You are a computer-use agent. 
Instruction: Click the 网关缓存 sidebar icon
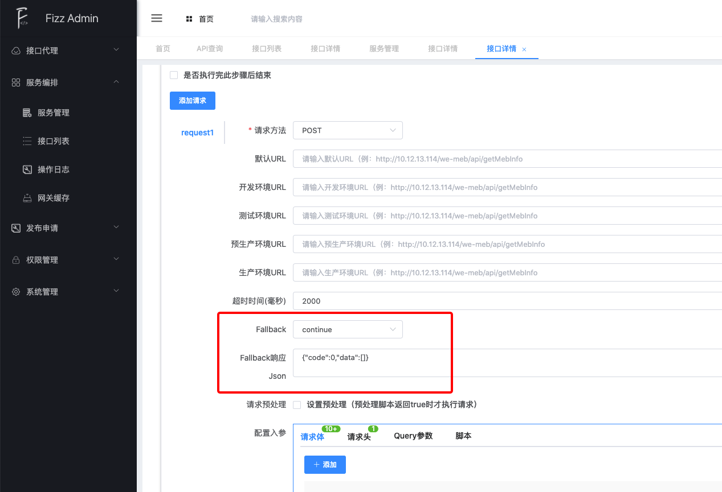[27, 198]
